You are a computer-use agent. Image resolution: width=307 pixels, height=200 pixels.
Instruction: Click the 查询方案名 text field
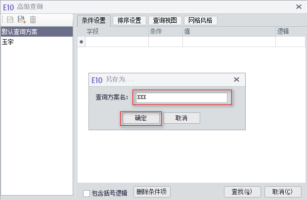(x=181, y=98)
